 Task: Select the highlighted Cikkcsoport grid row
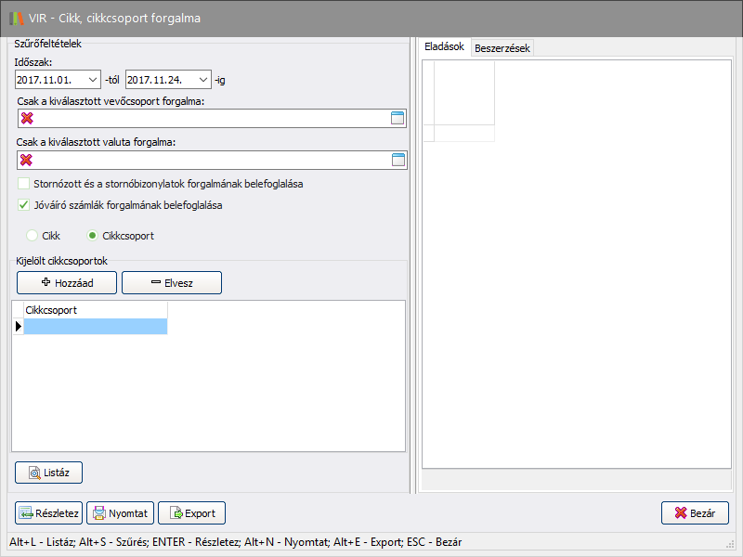(x=95, y=326)
